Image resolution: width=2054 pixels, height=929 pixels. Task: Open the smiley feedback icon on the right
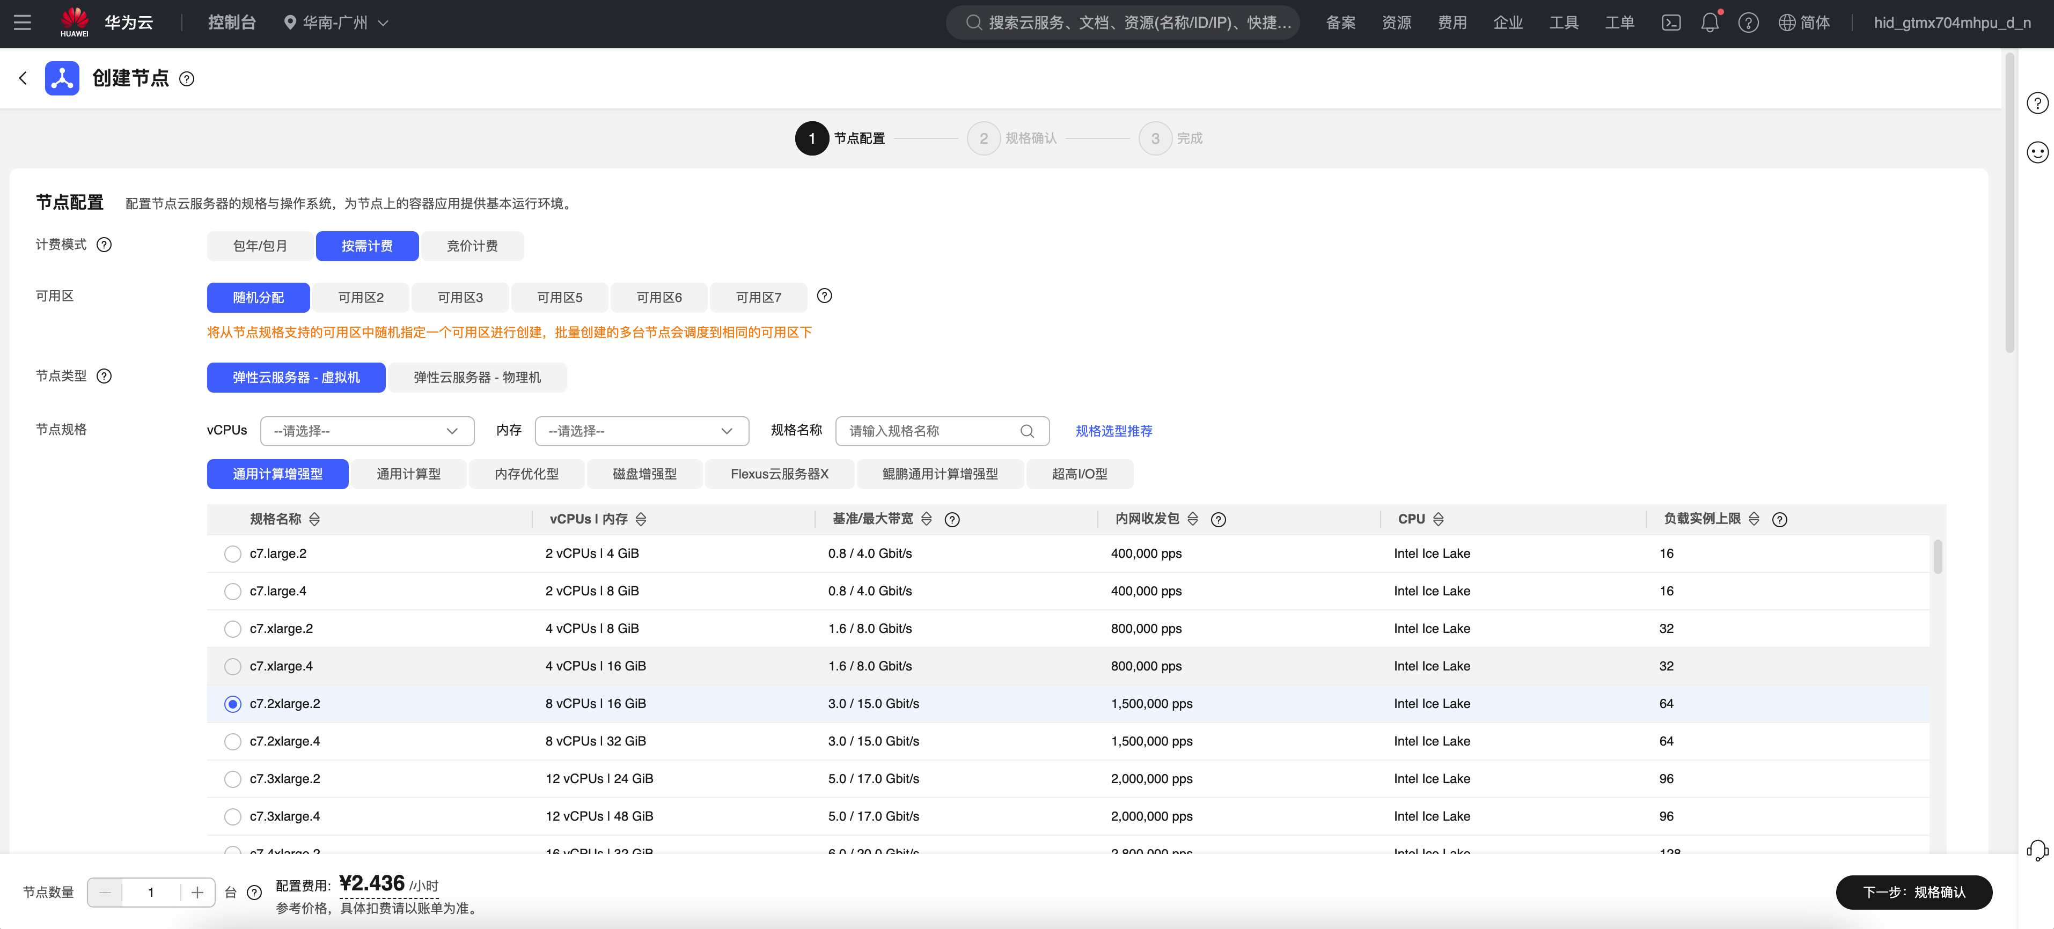coord(2036,152)
